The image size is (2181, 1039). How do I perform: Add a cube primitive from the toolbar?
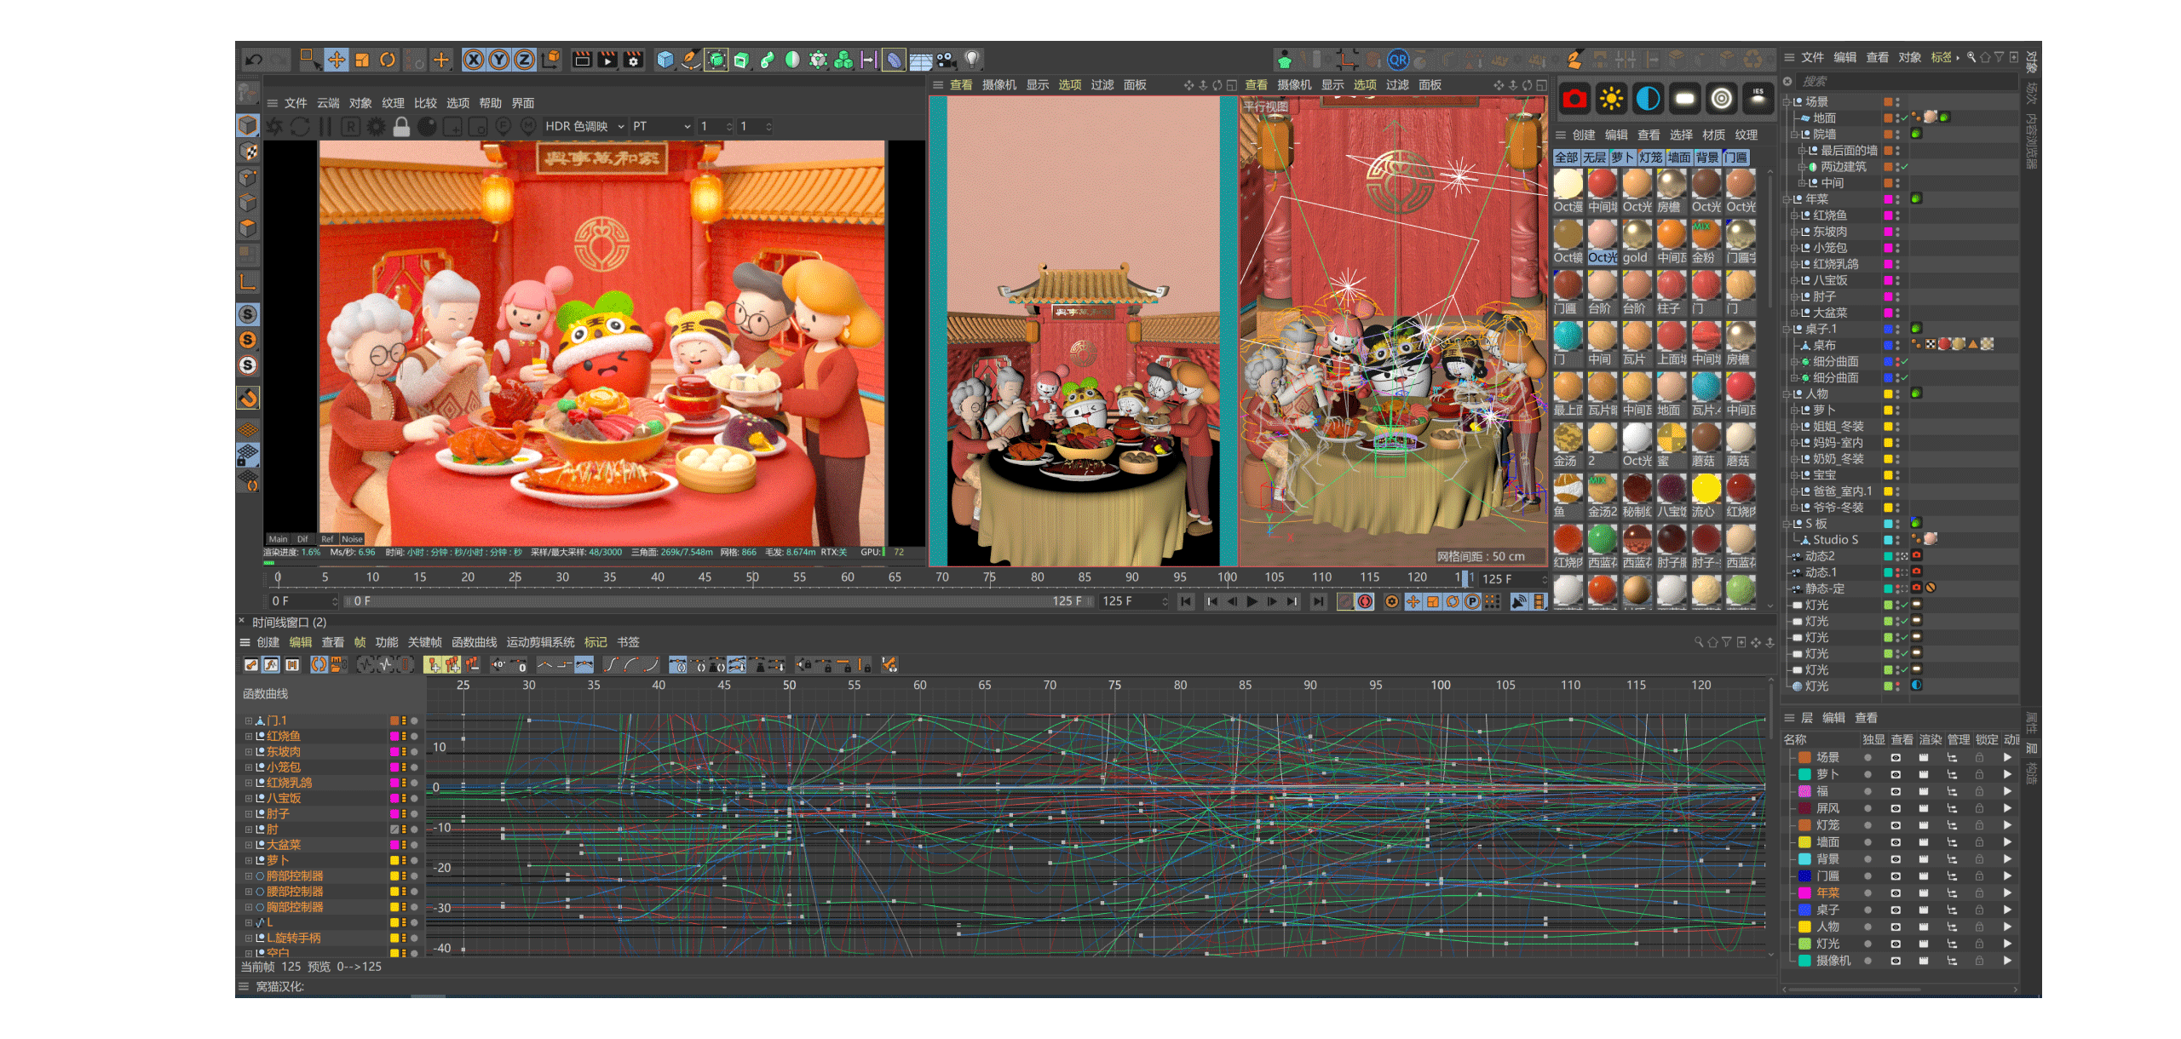pos(665,60)
